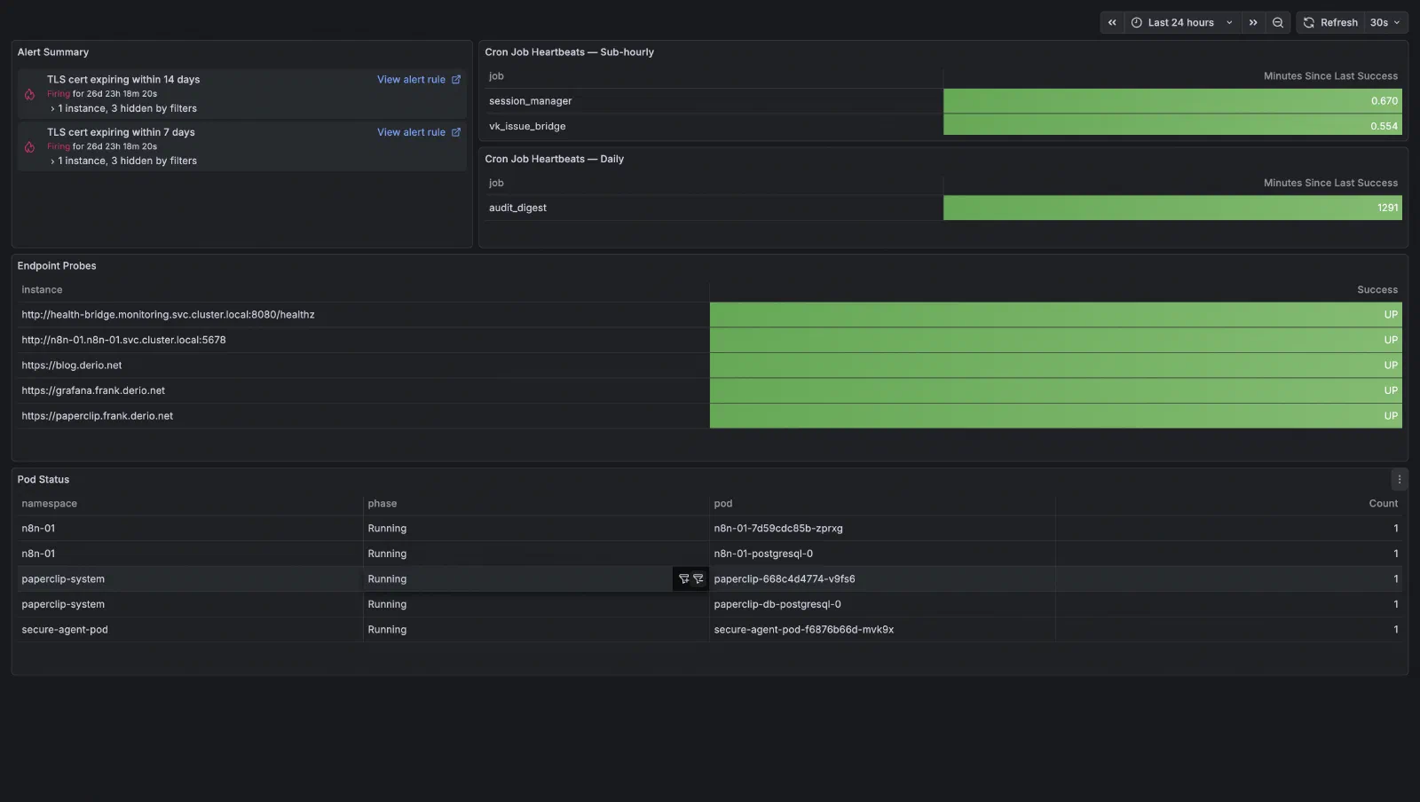Shift time range forward with double-right arrows
The width and height of the screenshot is (1420, 802).
click(1253, 23)
